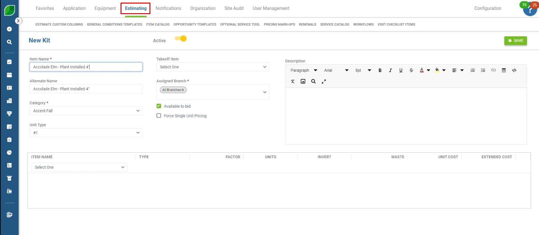The width and height of the screenshot is (539, 235).
Task: Open the tractor equipment sidebar icon
Action: 9,191
